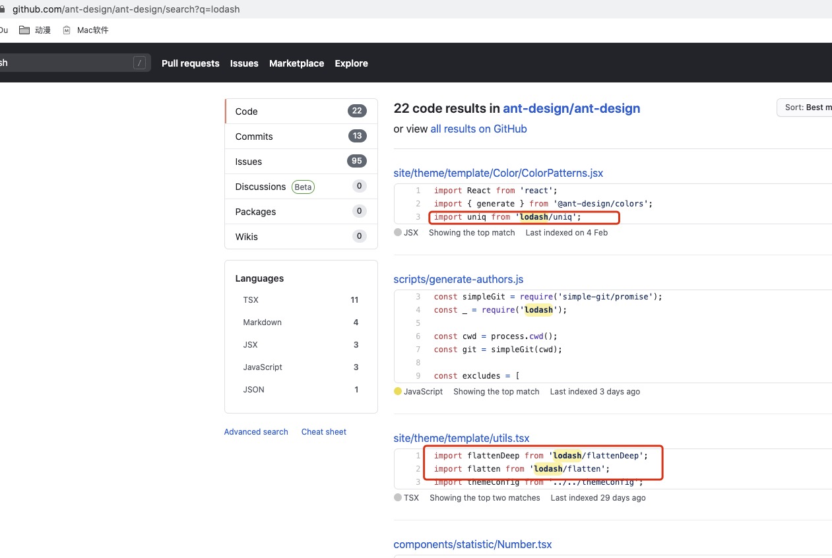Select the Issues results category in the sidebar
This screenshot has height=558, width=832.
pyautogui.click(x=301, y=162)
